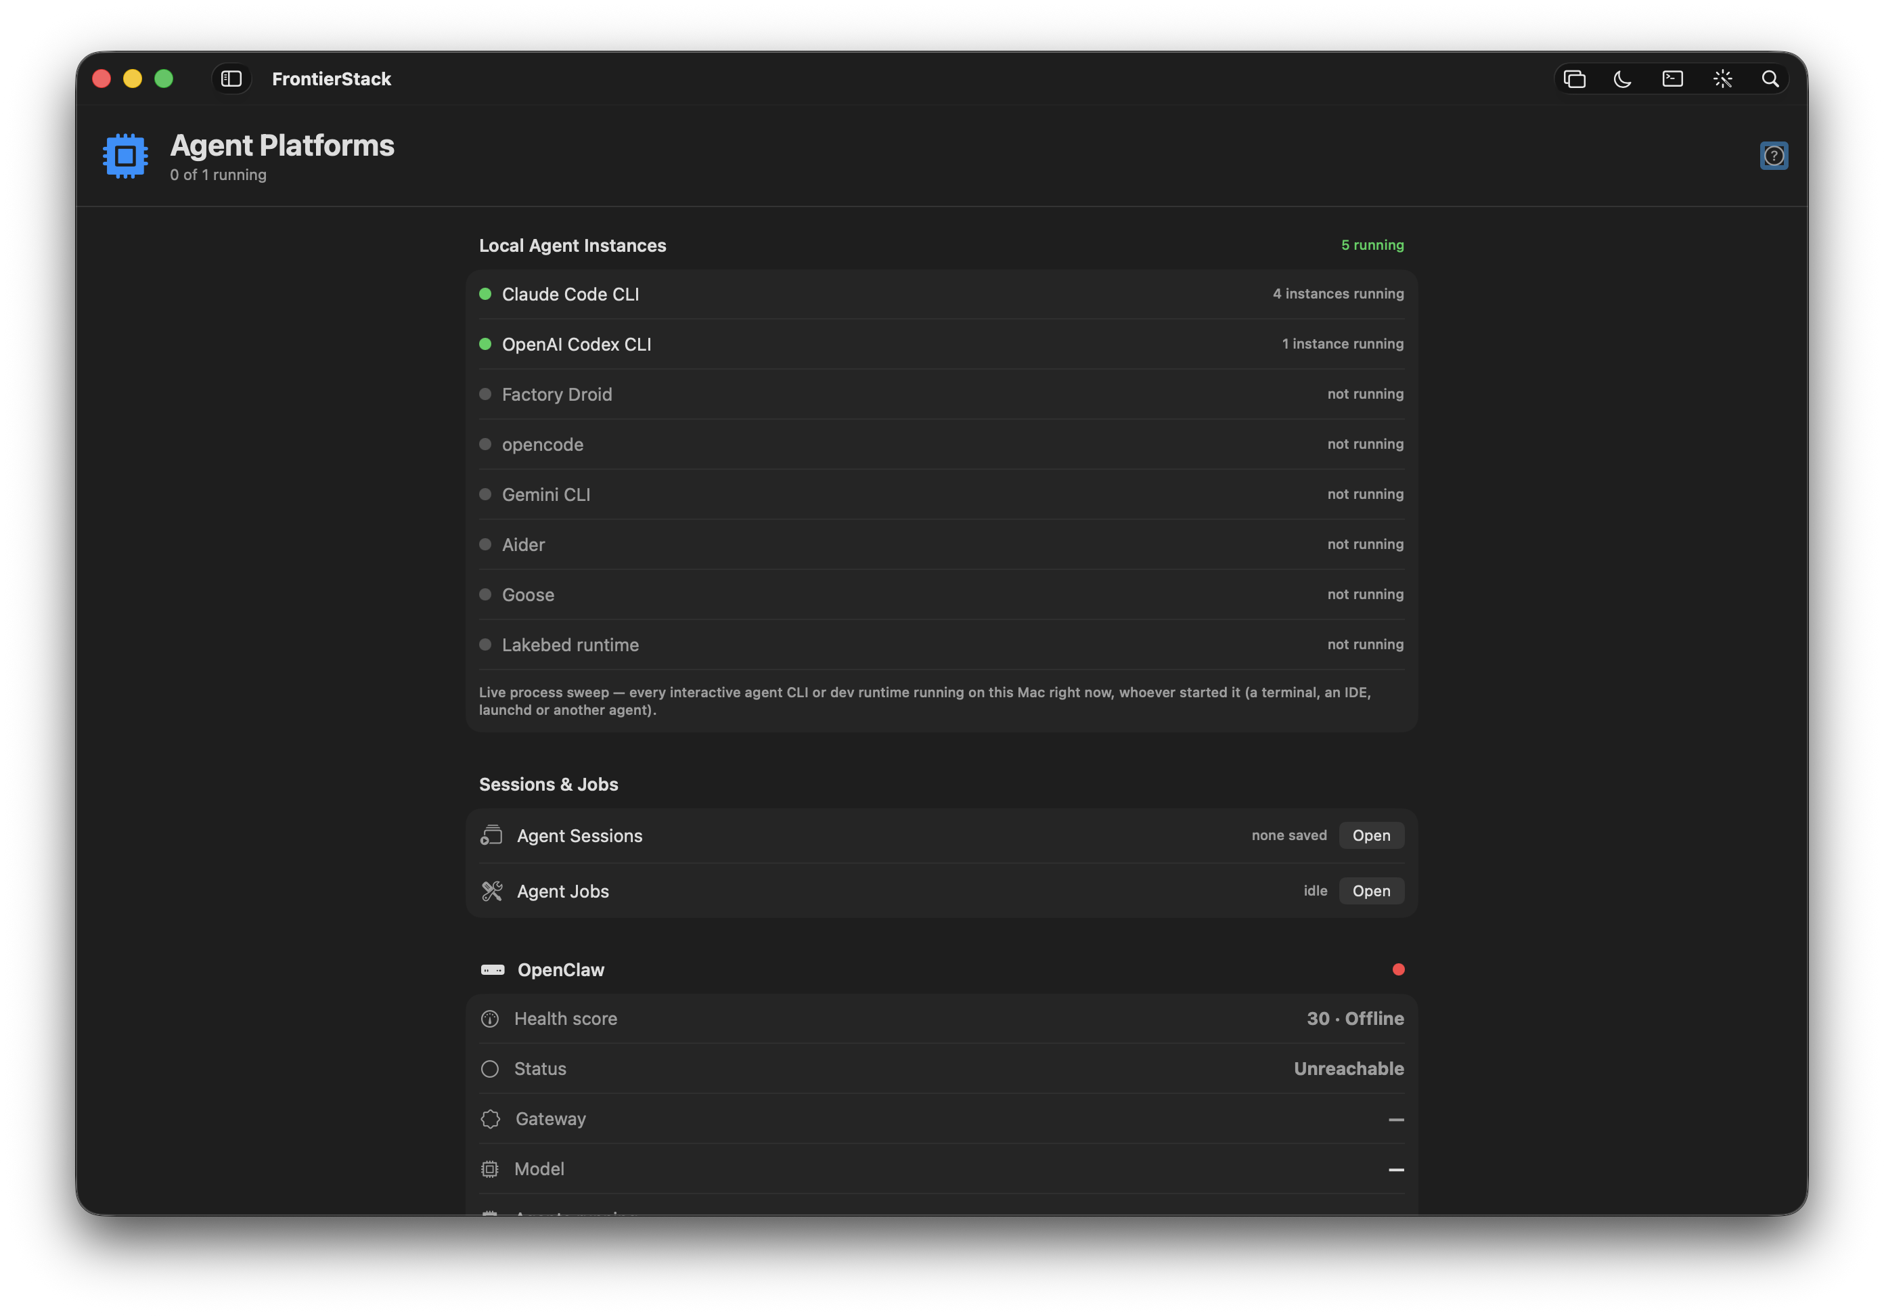Open search with the magnifier icon
This screenshot has height=1316, width=1884.
point(1770,79)
